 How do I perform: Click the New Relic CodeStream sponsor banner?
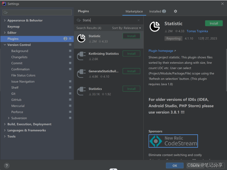(x=173, y=141)
